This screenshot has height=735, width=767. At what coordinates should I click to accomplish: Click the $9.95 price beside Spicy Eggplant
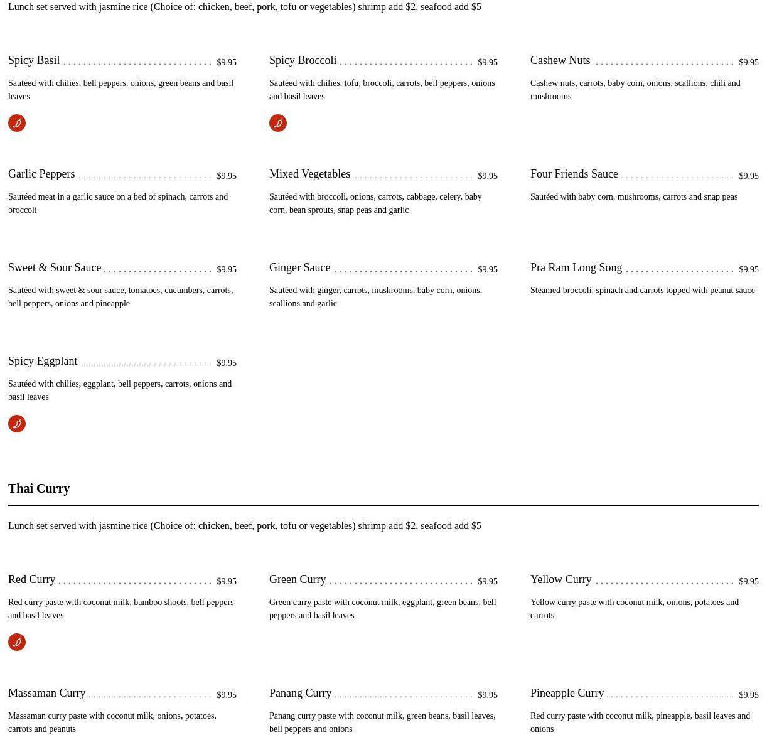(227, 363)
